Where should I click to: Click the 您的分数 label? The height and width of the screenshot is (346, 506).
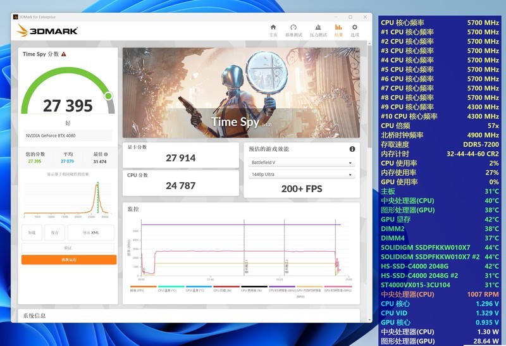[35, 154]
